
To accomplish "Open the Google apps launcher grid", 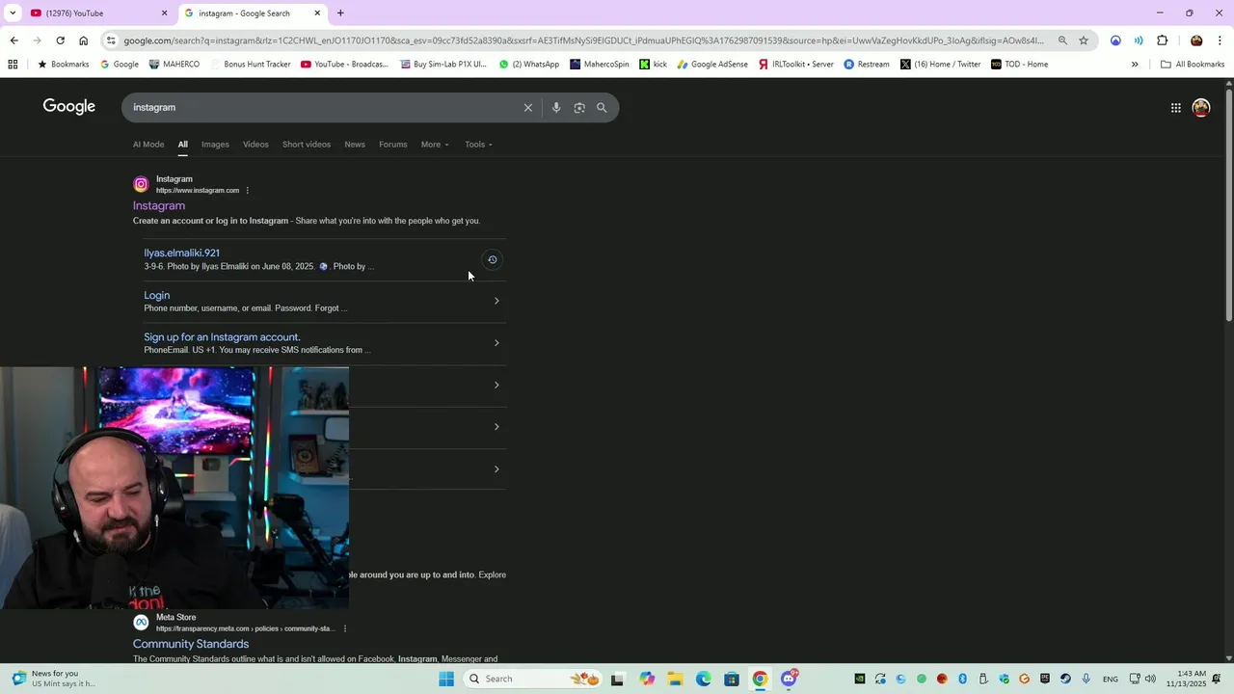I will point(1176,108).
